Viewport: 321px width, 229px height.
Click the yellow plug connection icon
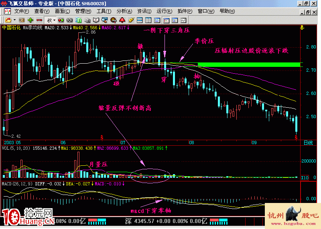tap(131, 20)
